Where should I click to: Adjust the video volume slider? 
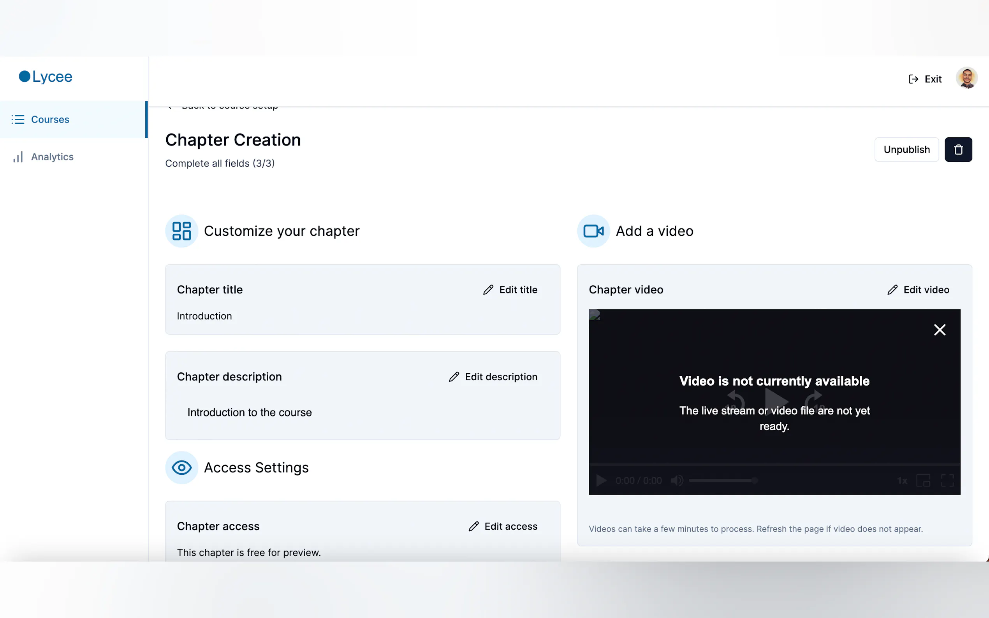[723, 481]
